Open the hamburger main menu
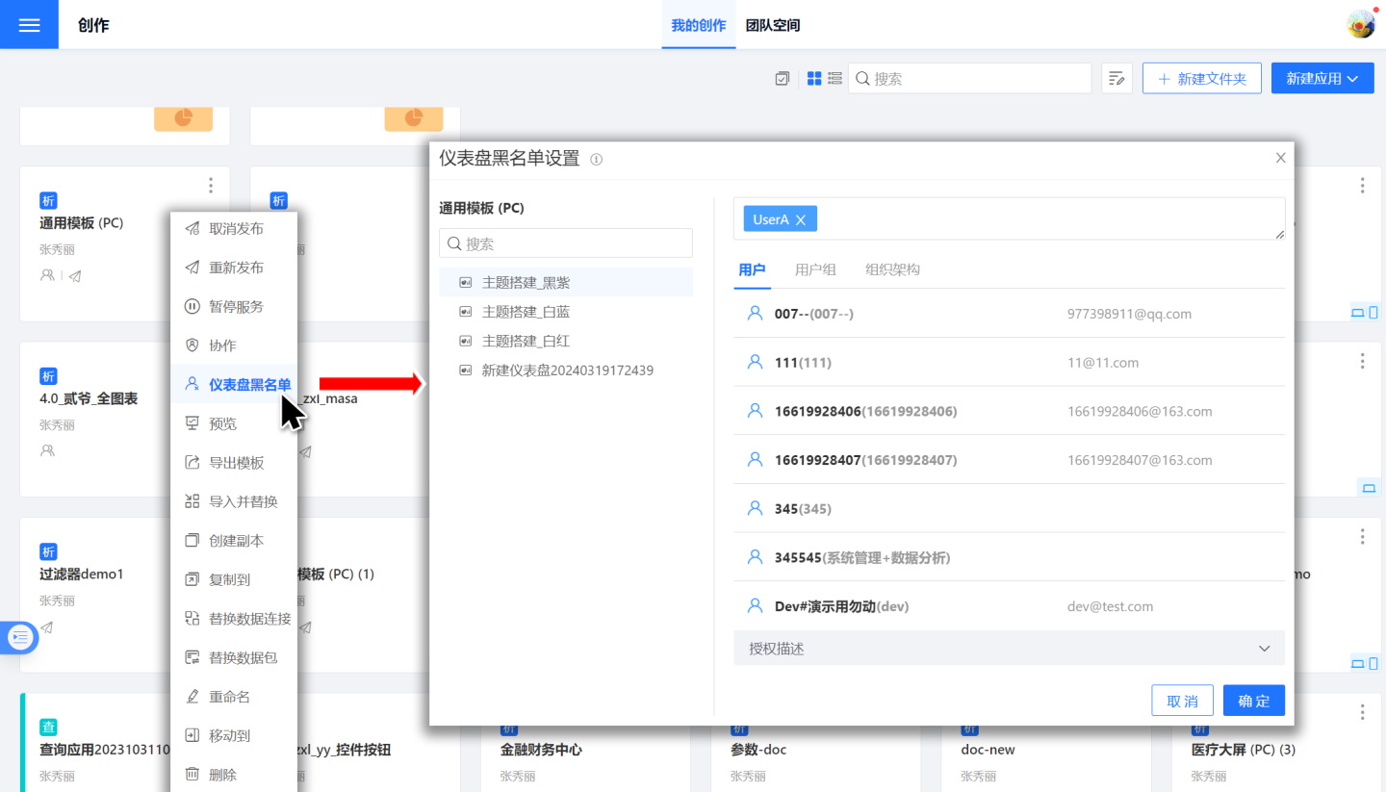This screenshot has height=792, width=1386. [29, 25]
